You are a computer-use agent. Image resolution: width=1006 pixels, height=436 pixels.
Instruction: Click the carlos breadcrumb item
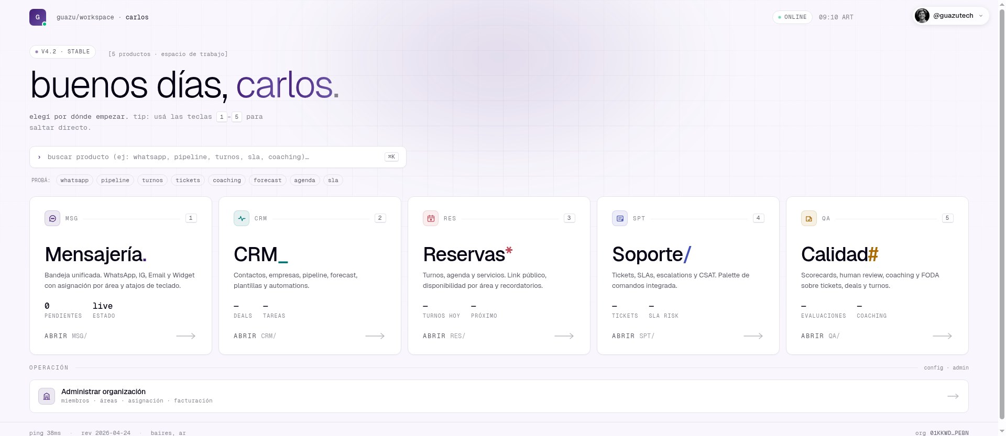pyautogui.click(x=137, y=17)
